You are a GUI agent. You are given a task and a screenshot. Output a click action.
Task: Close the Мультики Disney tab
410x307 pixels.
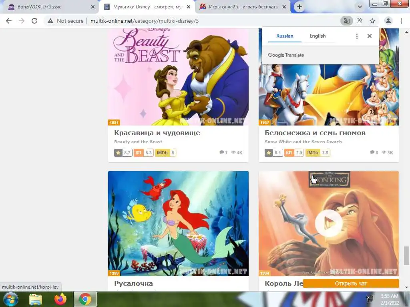point(189,7)
